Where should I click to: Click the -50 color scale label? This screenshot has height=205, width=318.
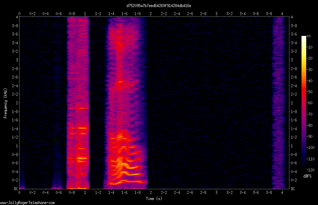(x=309, y=92)
